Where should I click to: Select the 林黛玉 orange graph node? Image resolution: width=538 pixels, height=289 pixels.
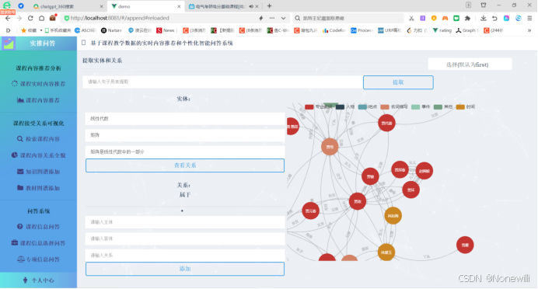pos(386,252)
